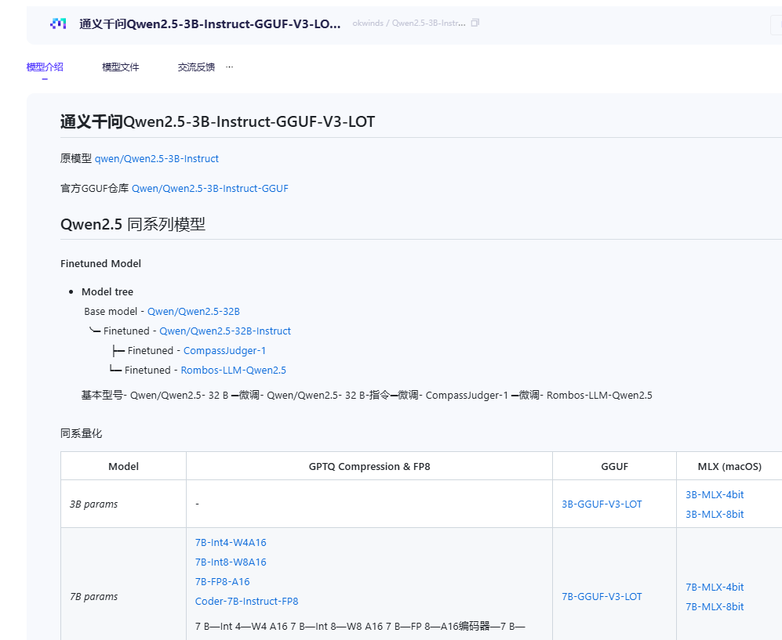Switch to the 模型文件 tab
The height and width of the screenshot is (640, 782).
(x=121, y=67)
